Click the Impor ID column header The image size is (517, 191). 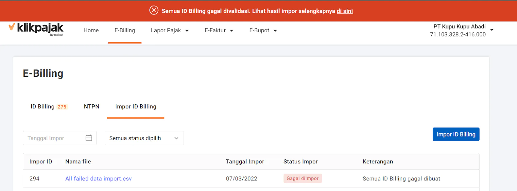pyautogui.click(x=41, y=162)
